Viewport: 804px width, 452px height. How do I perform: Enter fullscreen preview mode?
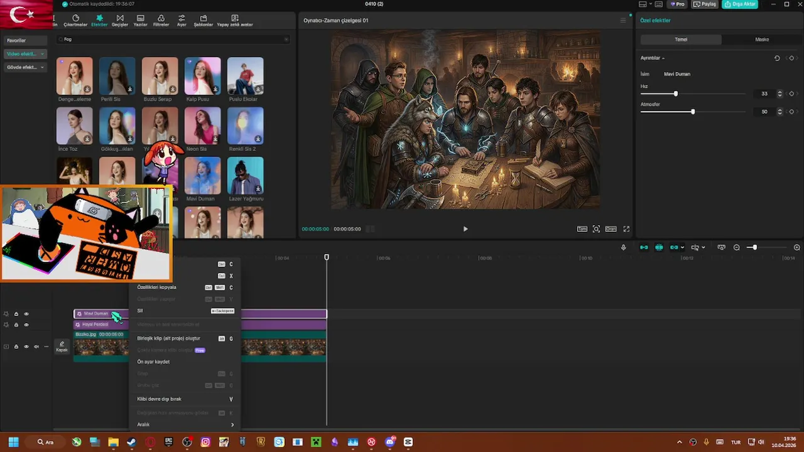[626, 229]
